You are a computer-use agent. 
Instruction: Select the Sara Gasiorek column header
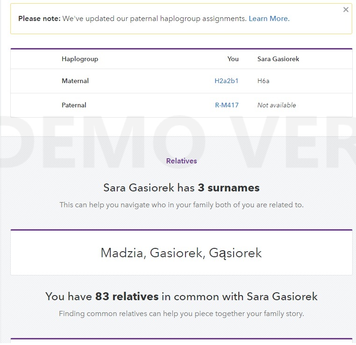(278, 59)
